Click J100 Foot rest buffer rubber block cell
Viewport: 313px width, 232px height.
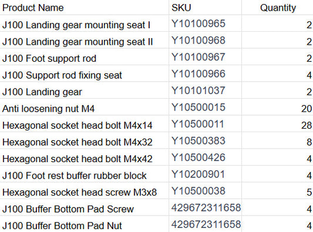coord(84,174)
